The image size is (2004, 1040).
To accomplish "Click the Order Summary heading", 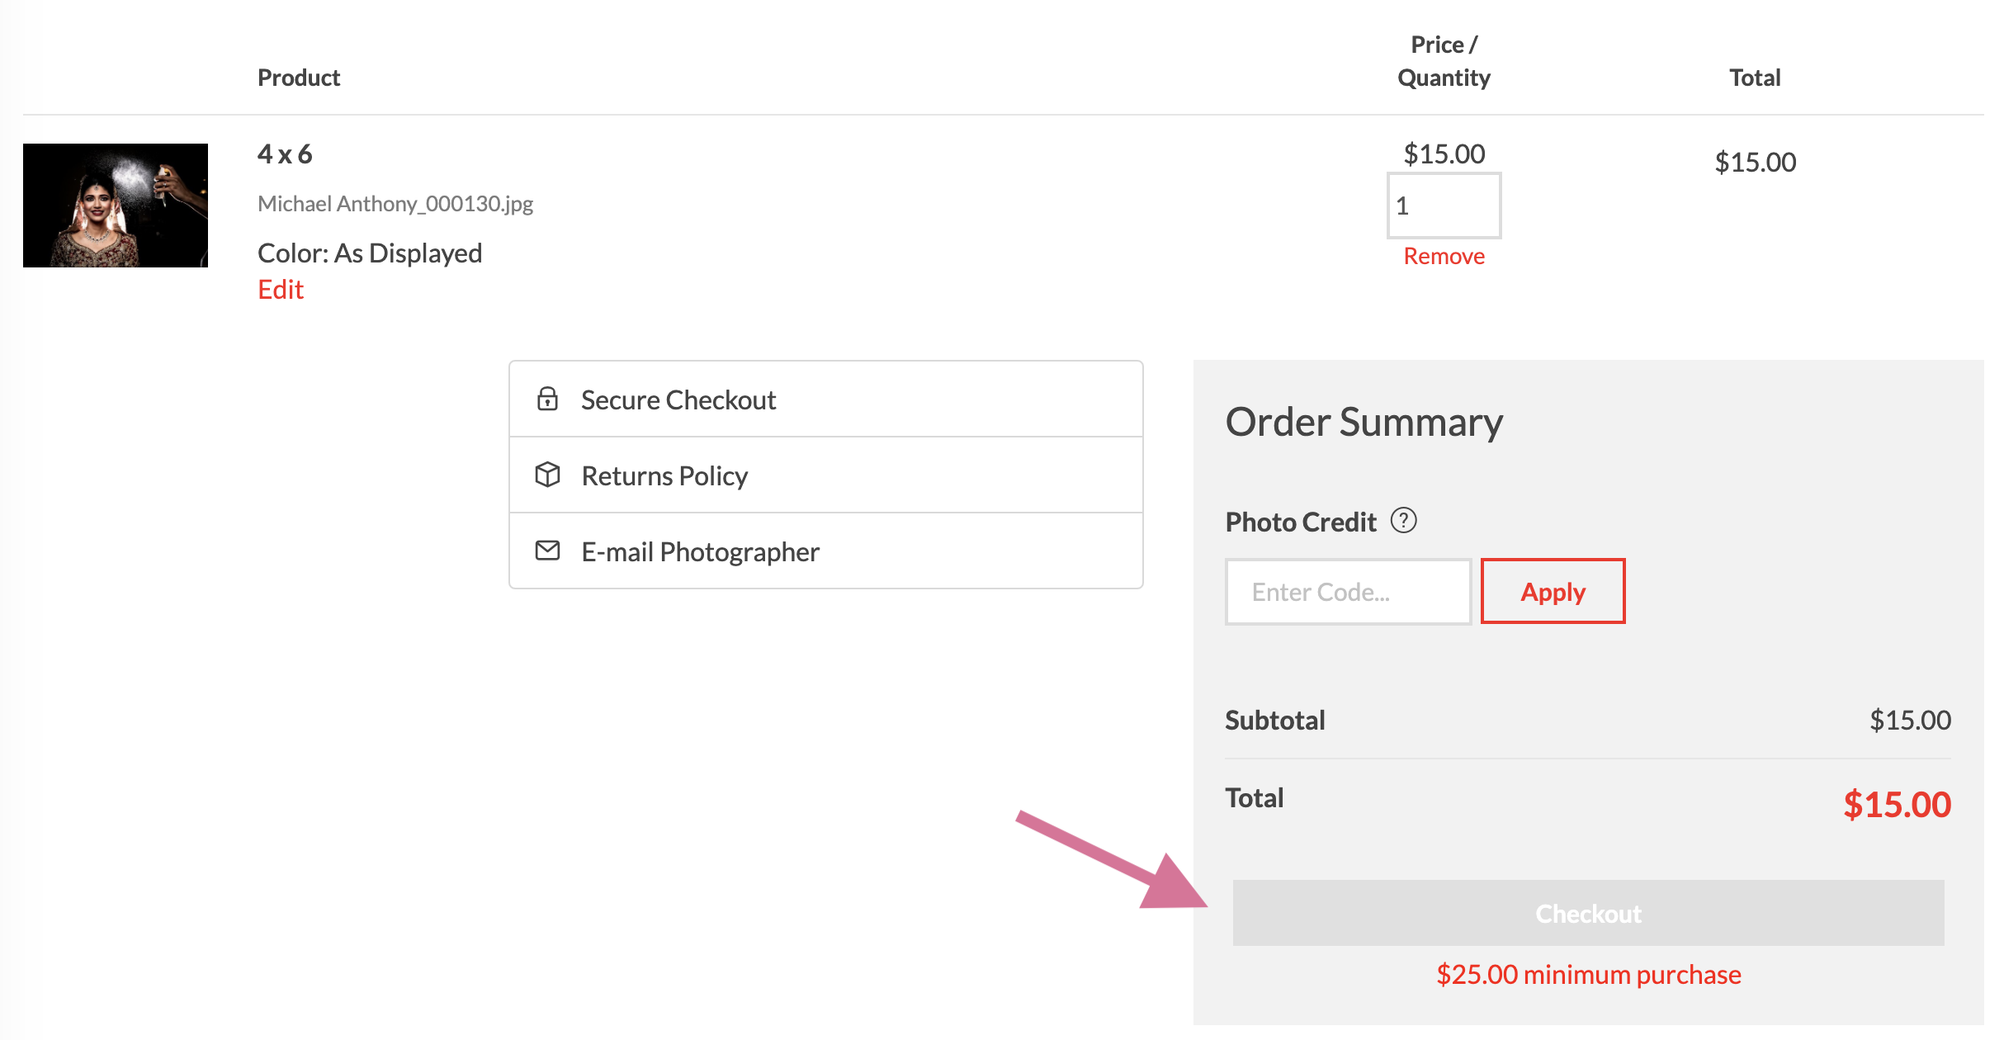I will tap(1364, 423).
